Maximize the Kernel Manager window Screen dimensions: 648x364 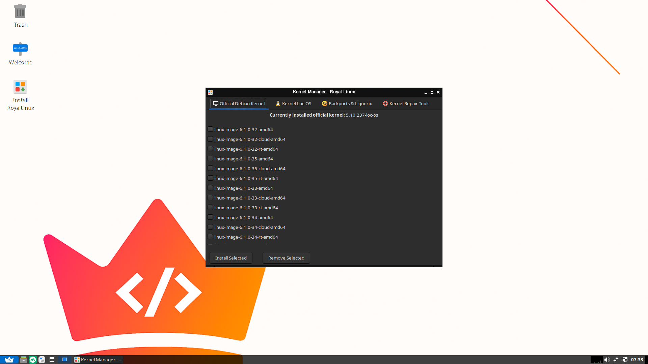coord(432,92)
